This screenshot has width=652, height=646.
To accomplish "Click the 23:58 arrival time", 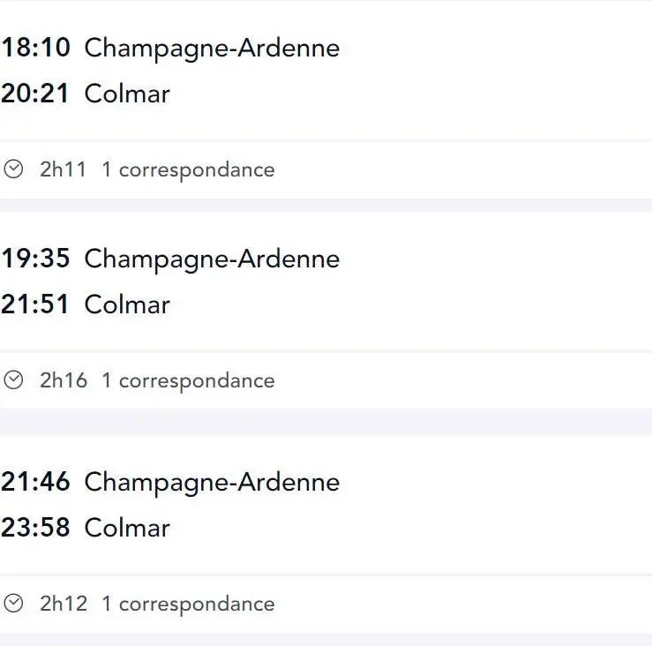I will [x=36, y=527].
